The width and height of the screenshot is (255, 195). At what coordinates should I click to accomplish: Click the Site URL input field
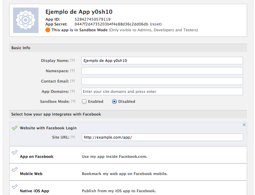tap(163, 137)
